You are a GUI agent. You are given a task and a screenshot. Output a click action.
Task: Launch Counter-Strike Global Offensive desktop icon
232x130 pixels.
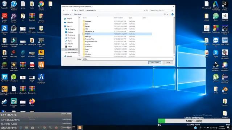pyautogui.click(x=4, y=91)
